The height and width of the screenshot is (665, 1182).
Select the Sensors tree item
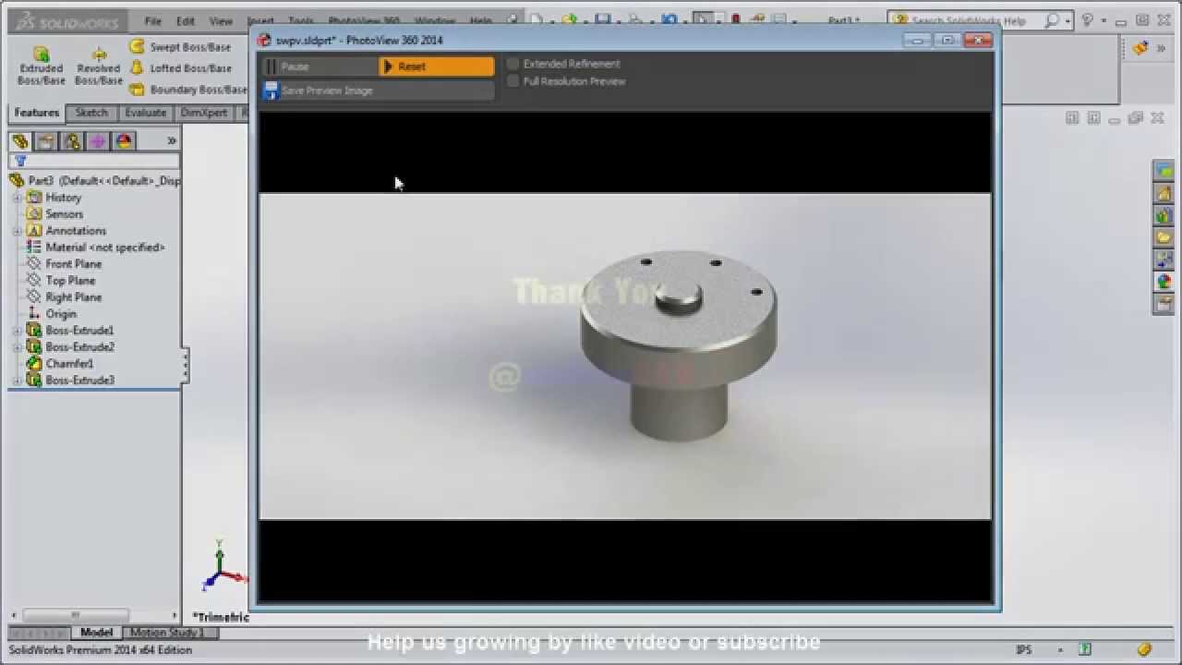(x=55, y=214)
